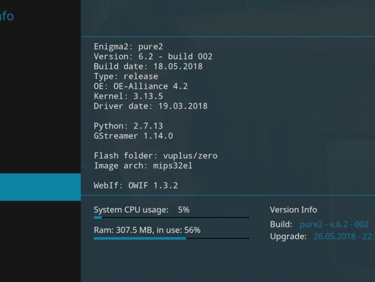Viewport: 375px width, 282px height.
Task: Click 'OE: OE-Alliance 4.2' line
Action: [x=140, y=86]
